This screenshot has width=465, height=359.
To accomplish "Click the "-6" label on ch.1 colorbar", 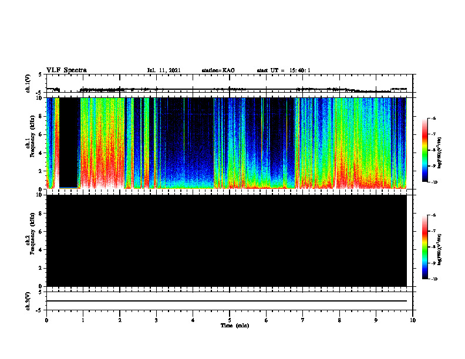I will click(433, 118).
